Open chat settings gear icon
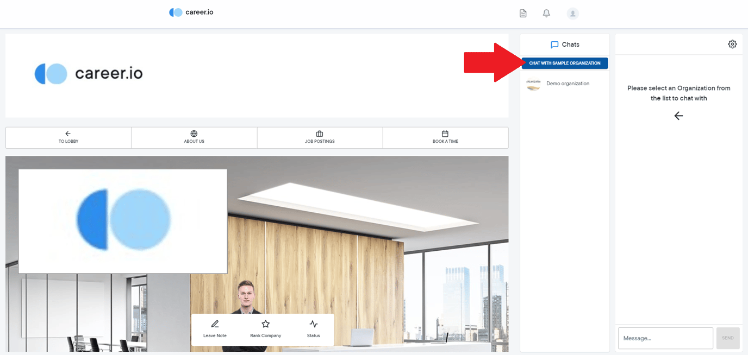 point(732,44)
